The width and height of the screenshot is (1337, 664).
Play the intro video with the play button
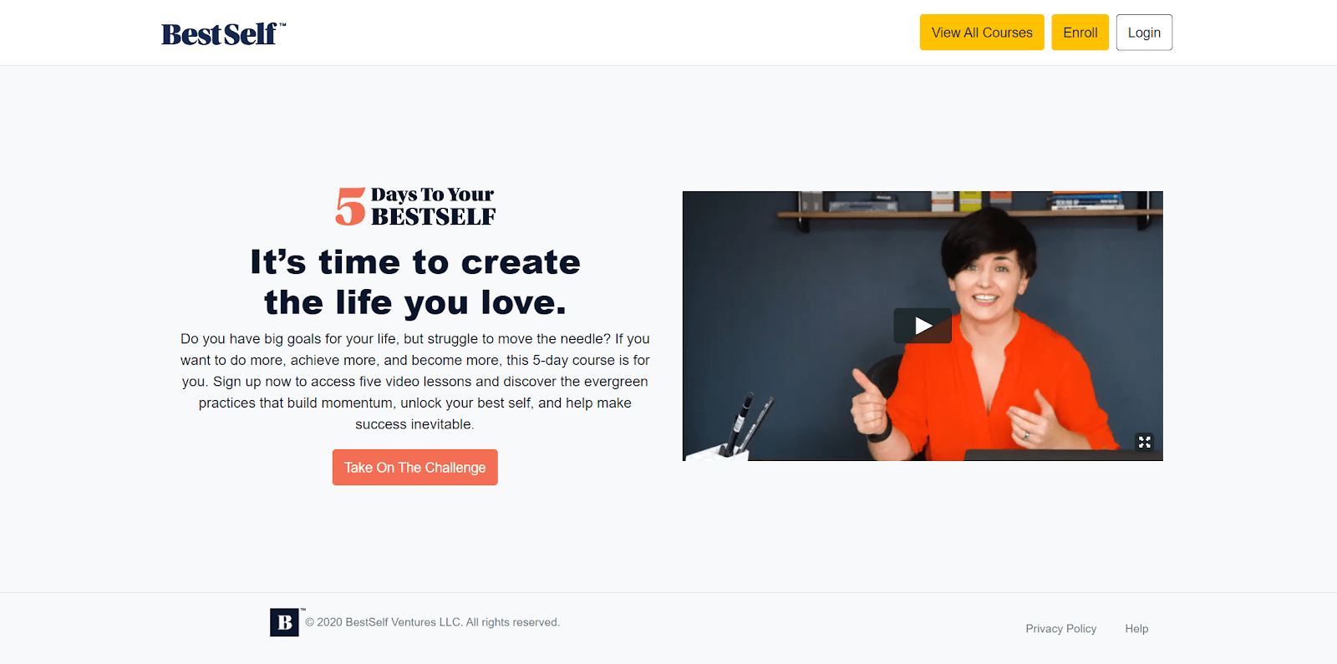coord(923,326)
